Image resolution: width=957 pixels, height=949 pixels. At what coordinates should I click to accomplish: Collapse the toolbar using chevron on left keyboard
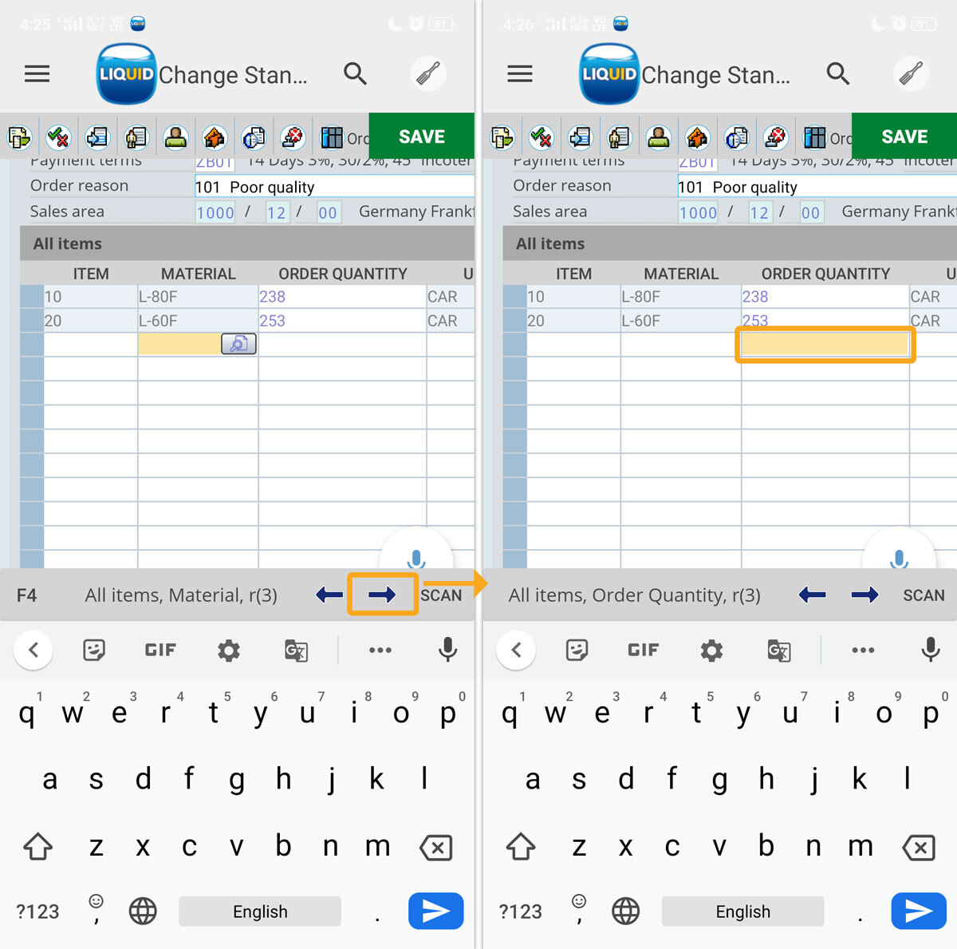pos(33,650)
